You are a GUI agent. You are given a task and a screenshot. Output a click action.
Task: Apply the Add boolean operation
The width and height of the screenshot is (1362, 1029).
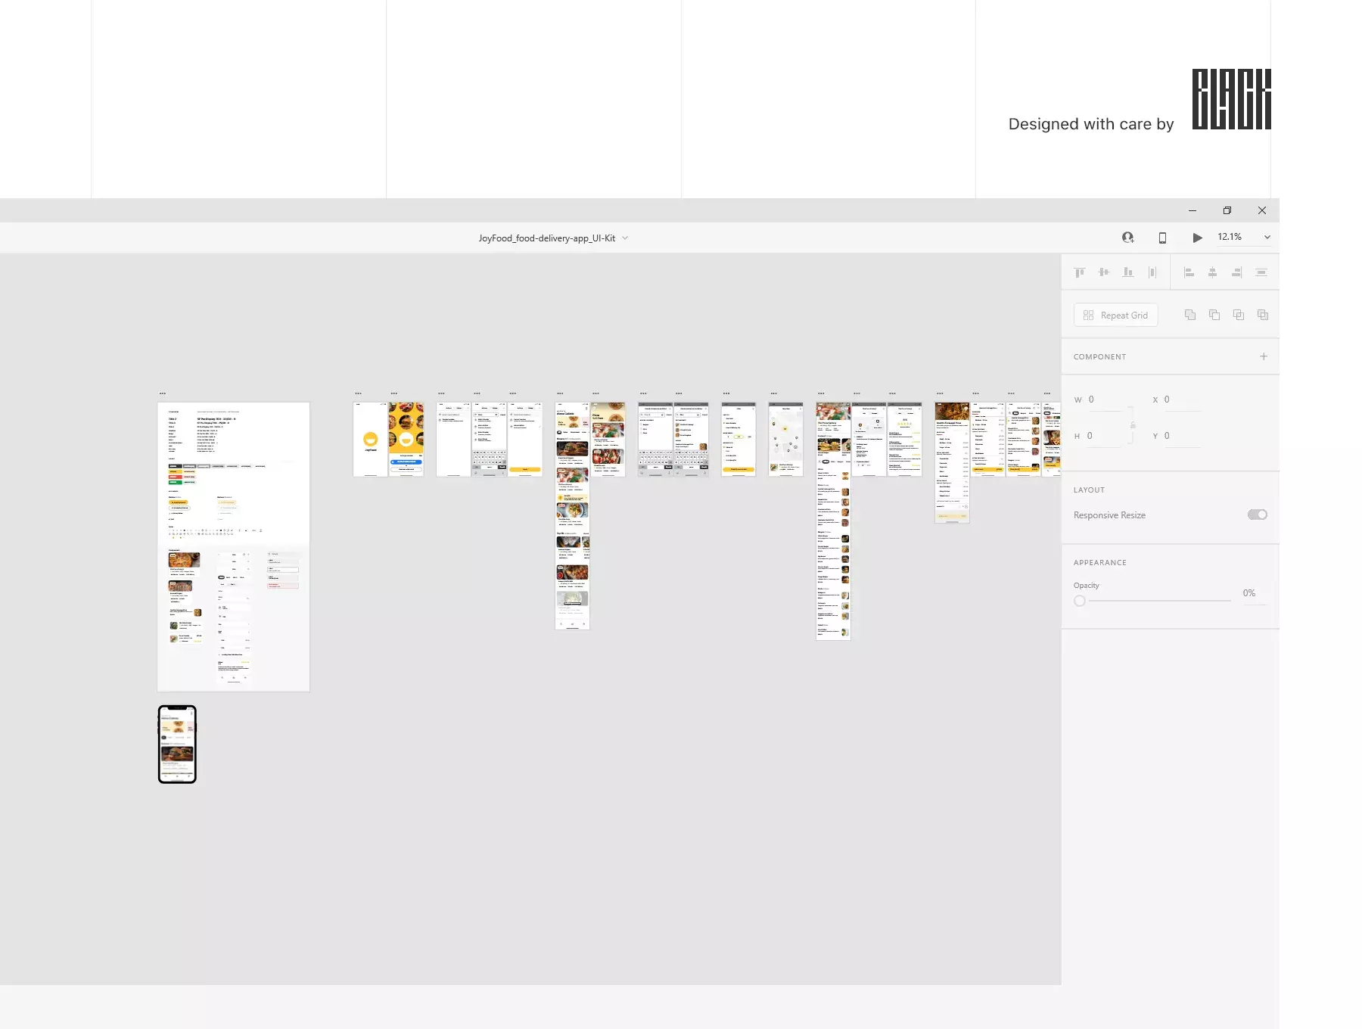[1190, 315]
